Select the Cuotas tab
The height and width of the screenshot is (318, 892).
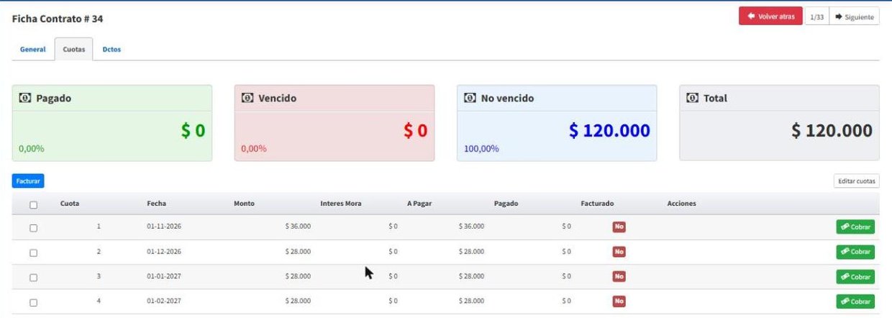(x=73, y=50)
